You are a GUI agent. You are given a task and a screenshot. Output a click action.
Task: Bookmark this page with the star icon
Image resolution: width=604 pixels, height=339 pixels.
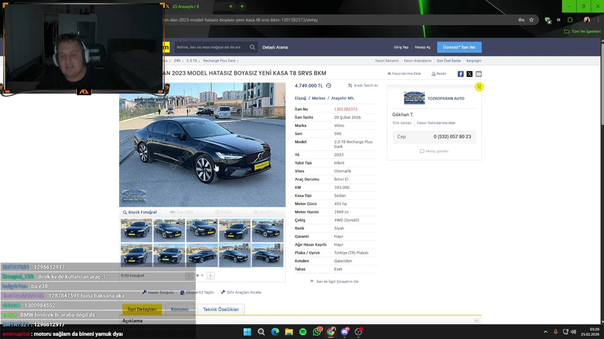pyautogui.click(x=531, y=20)
